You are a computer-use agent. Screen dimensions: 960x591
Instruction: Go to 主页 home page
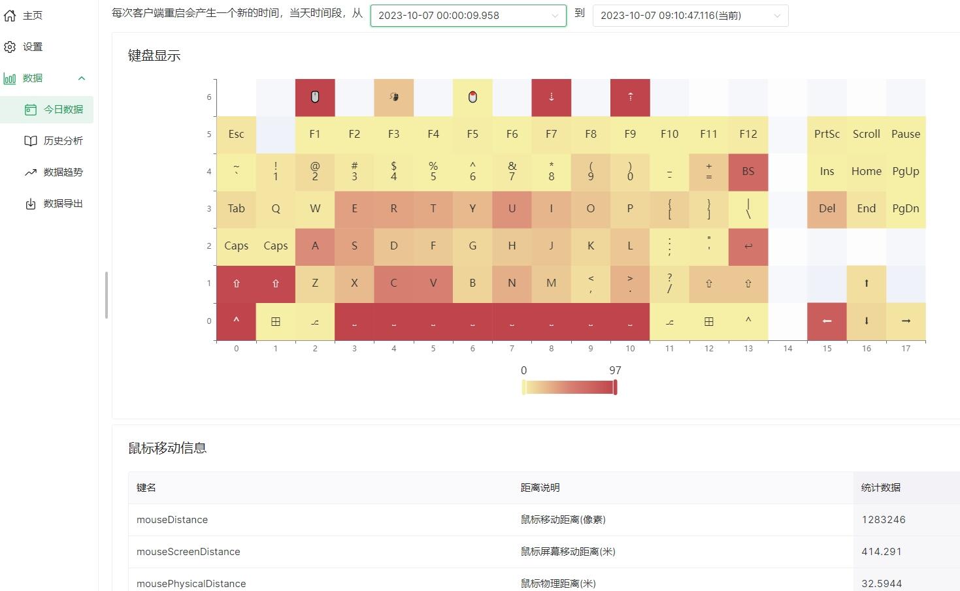(32, 16)
